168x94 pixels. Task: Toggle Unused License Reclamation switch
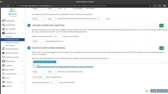pos(162,26)
